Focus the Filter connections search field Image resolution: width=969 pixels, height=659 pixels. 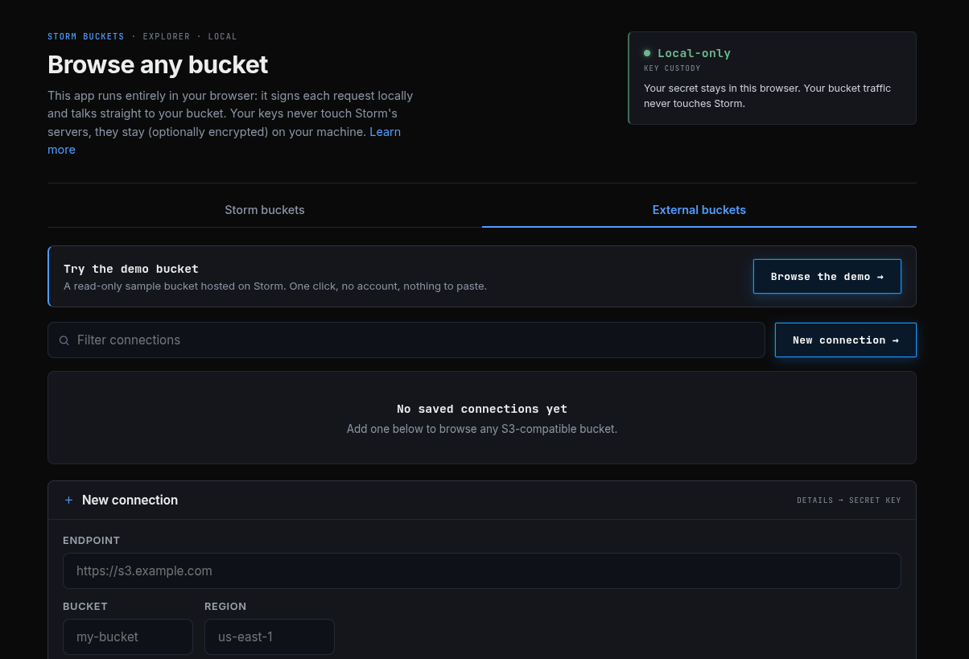pyautogui.click(x=406, y=340)
